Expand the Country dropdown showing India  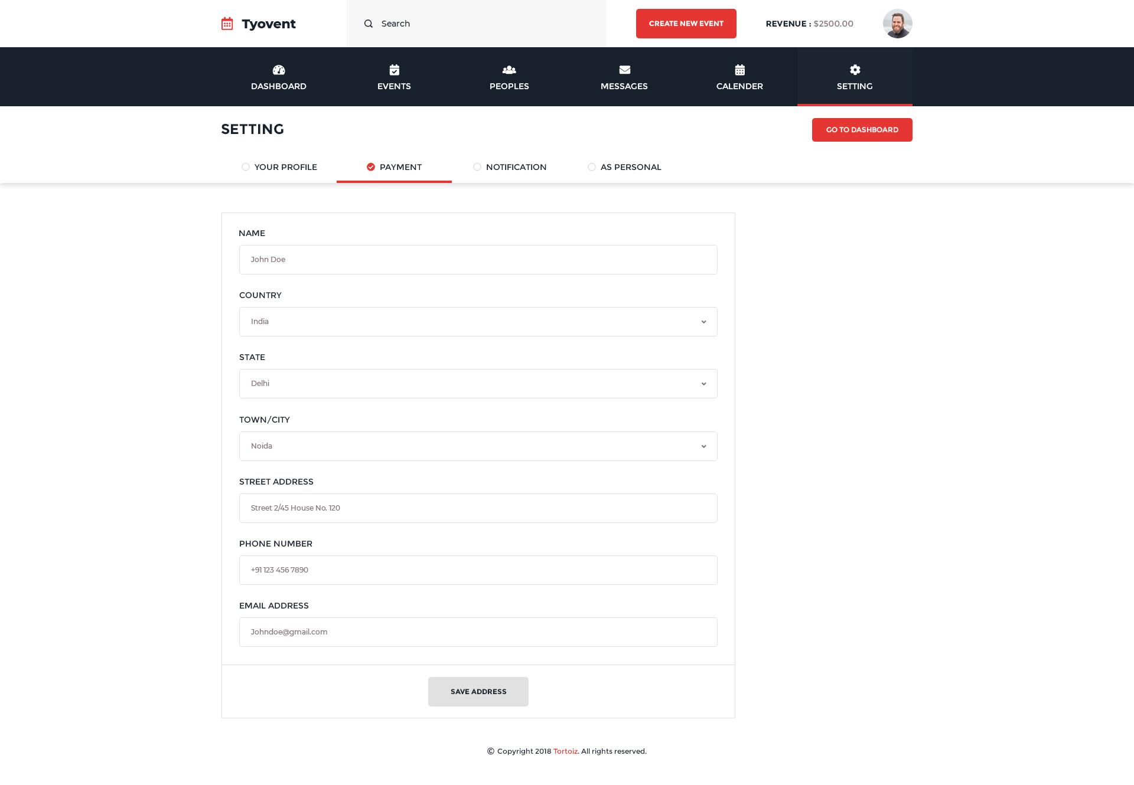(478, 322)
